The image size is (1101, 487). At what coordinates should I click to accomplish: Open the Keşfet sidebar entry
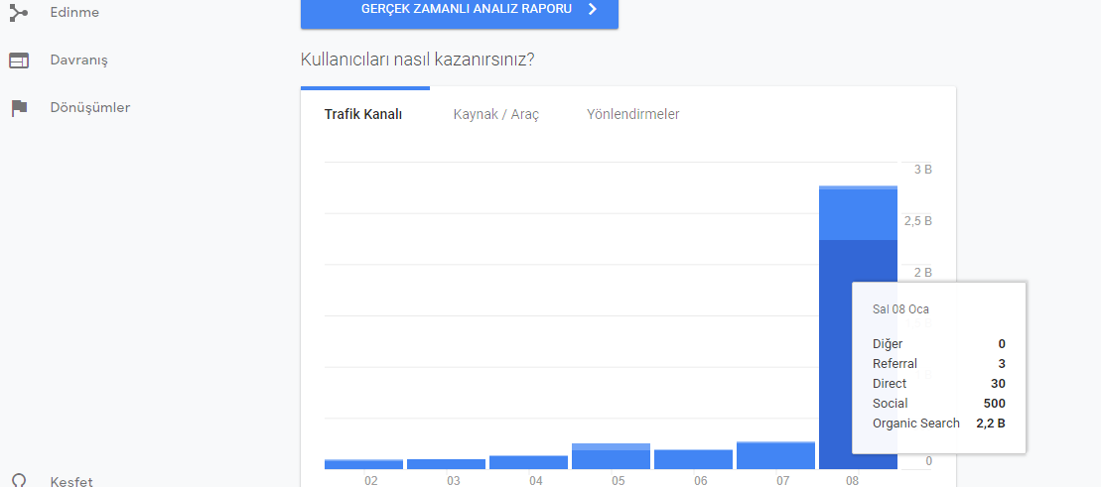point(70,481)
